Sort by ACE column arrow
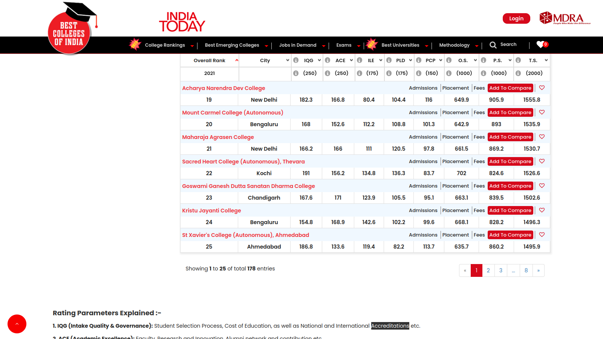Viewport: 603px width, 339px height. (x=351, y=60)
